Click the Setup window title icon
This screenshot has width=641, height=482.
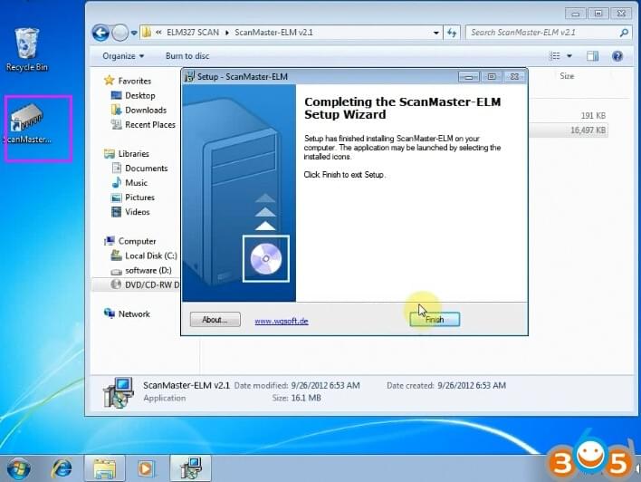pos(189,76)
